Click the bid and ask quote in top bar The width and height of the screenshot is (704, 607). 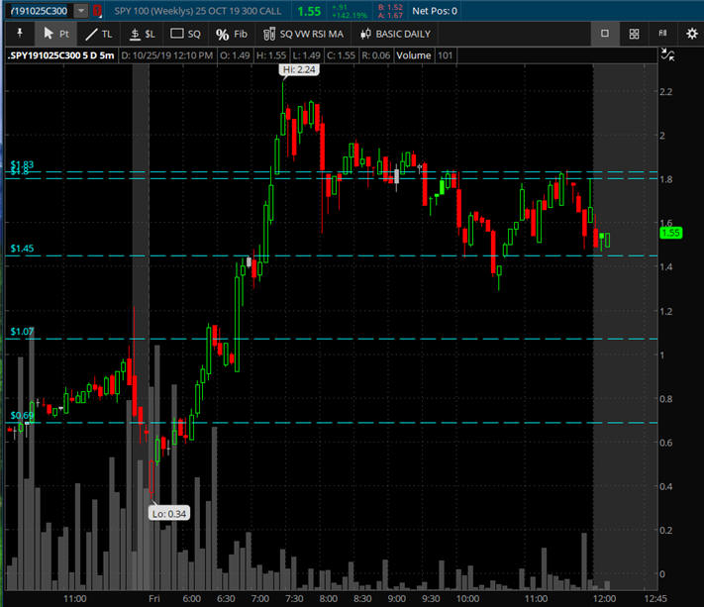click(x=390, y=11)
